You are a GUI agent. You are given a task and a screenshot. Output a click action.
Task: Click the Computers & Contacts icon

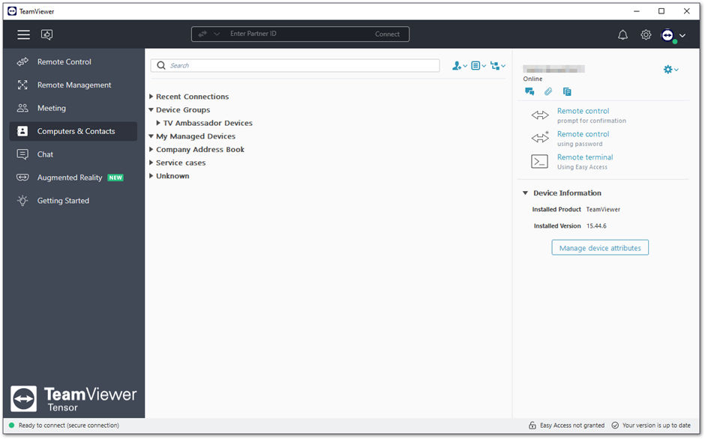22,131
